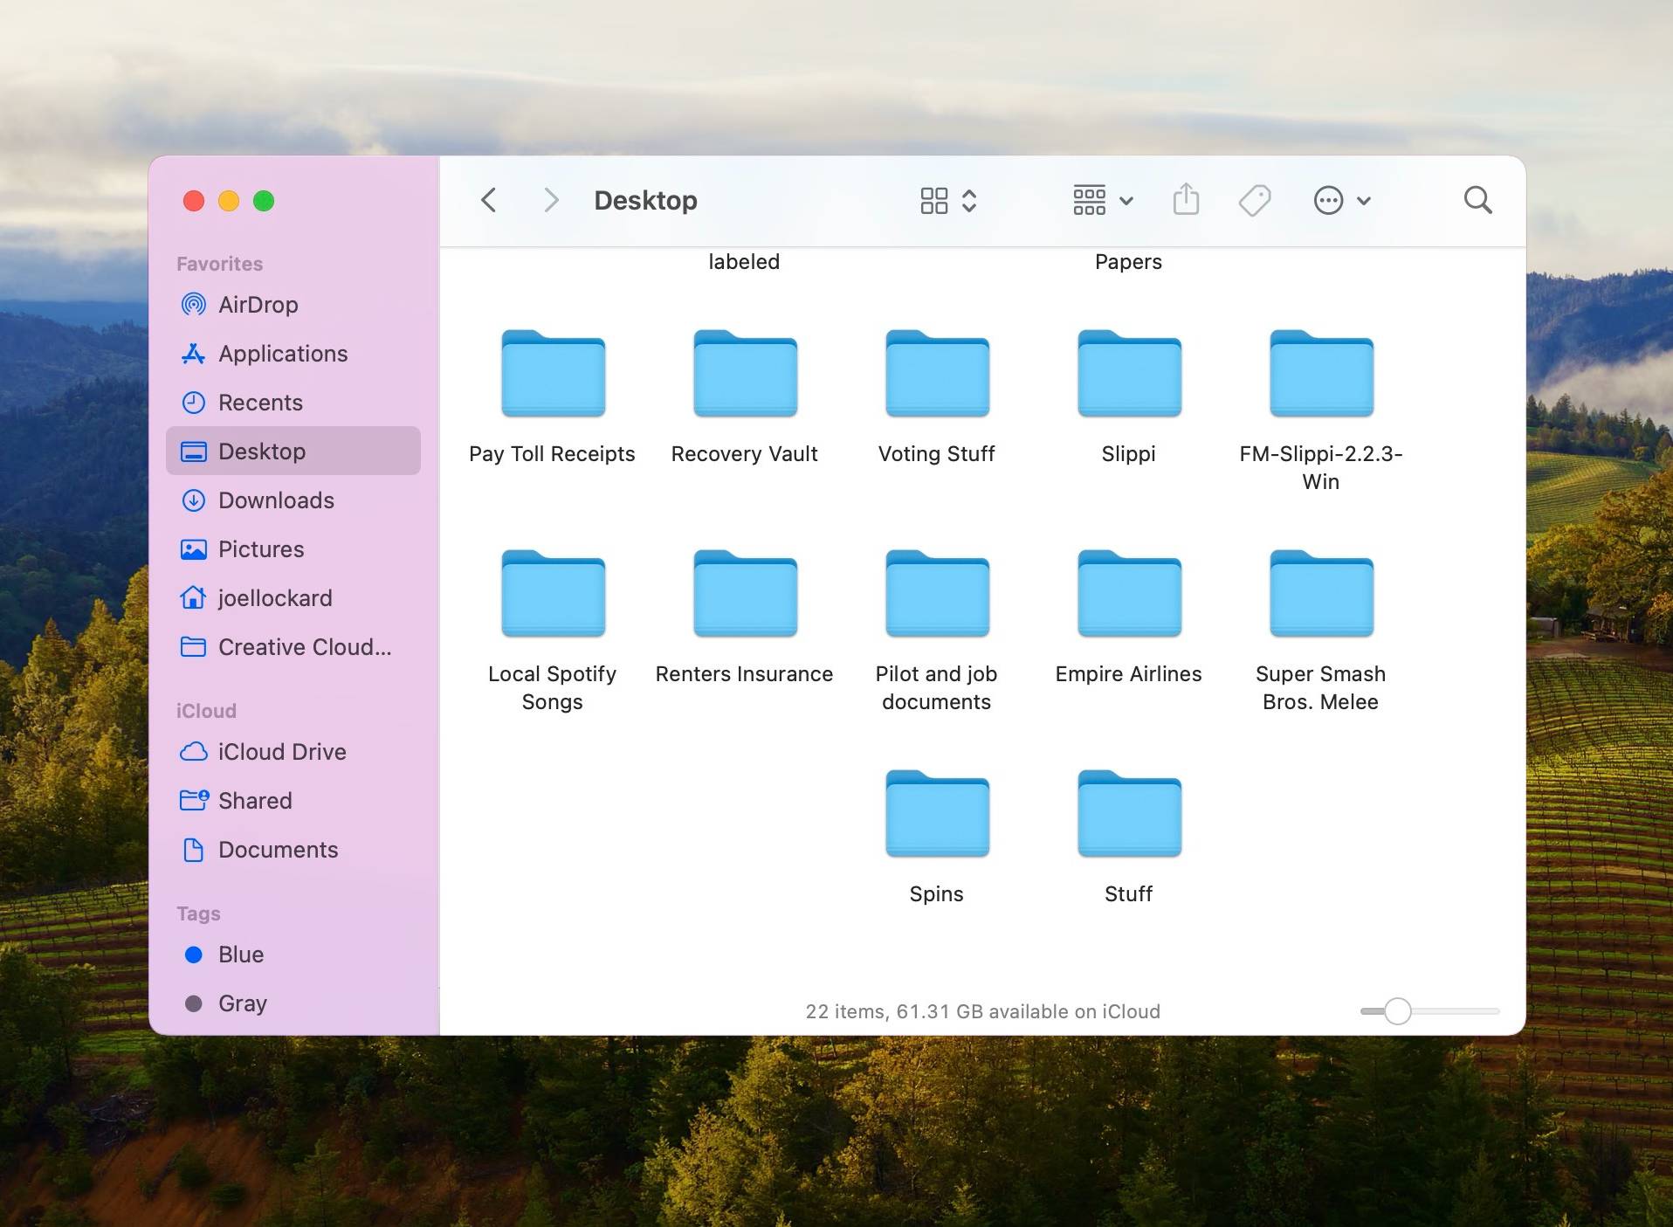
Task: Click the forward navigation chevron
Action: [x=550, y=200]
